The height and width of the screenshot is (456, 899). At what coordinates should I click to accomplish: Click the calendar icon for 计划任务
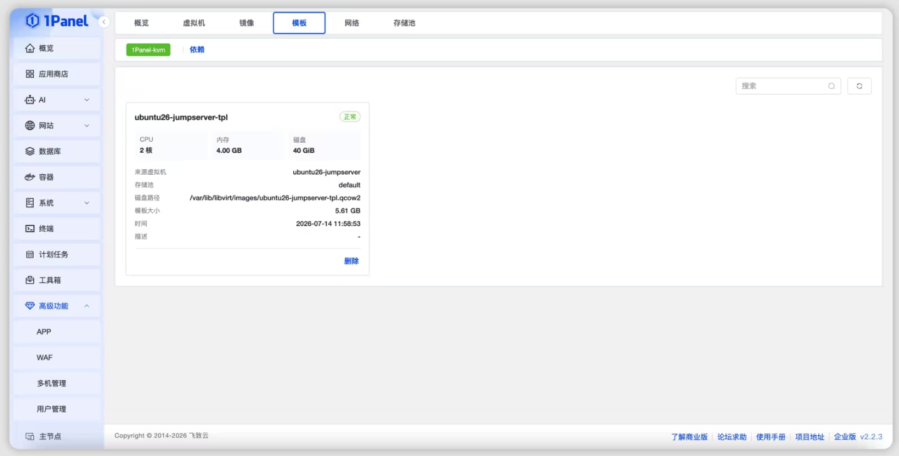point(30,254)
